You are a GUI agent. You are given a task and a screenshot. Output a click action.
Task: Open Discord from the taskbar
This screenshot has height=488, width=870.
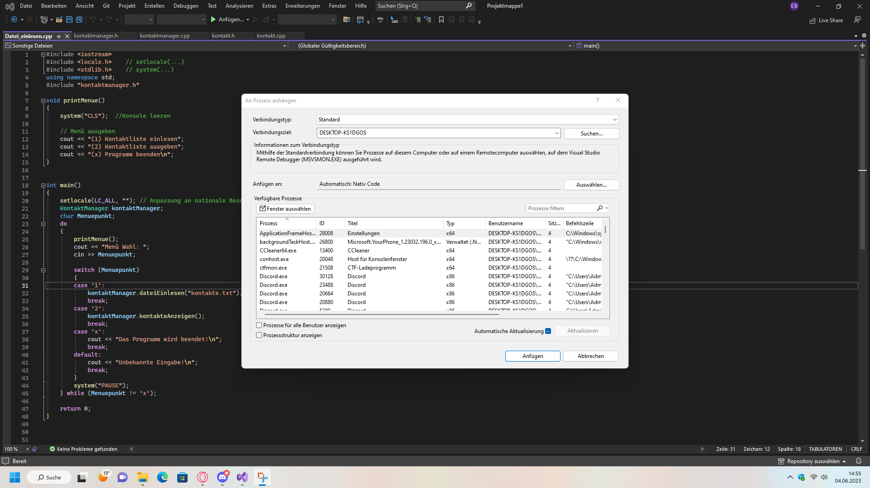[222, 477]
